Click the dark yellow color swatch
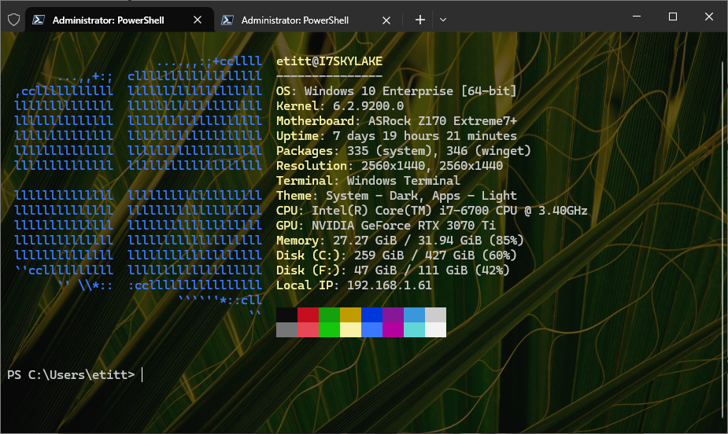The width and height of the screenshot is (728, 434). (x=350, y=314)
